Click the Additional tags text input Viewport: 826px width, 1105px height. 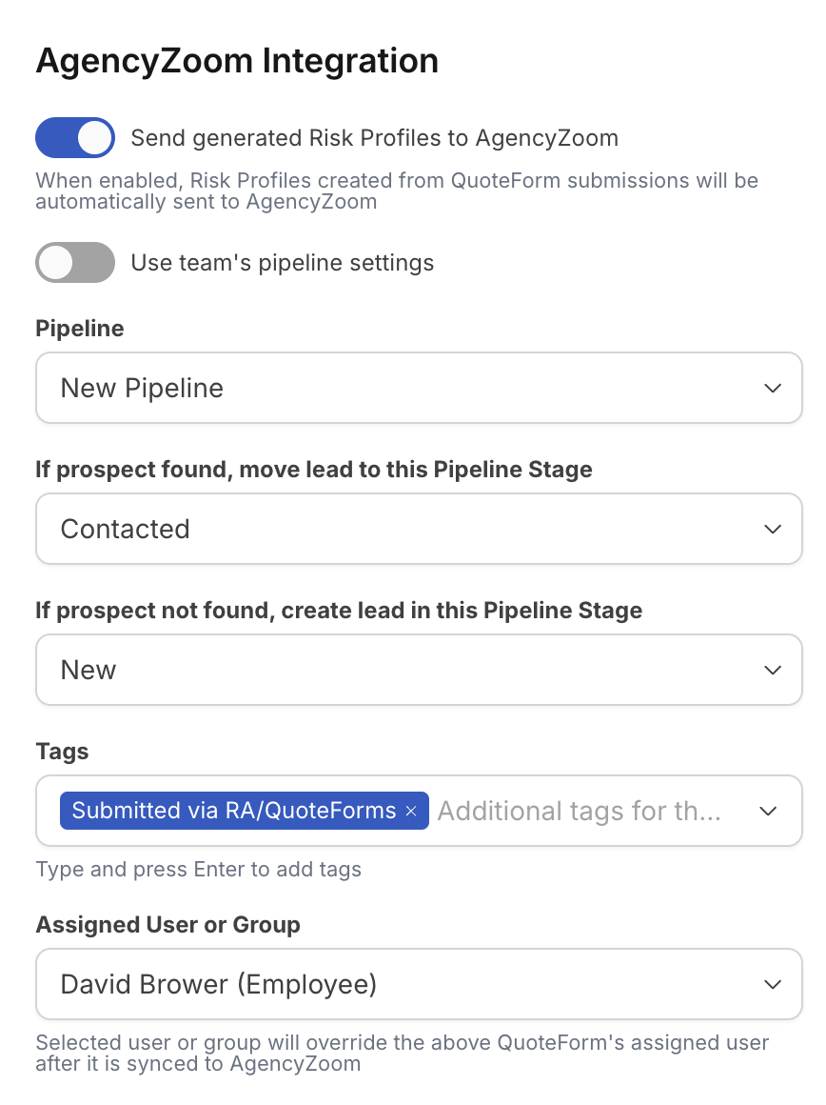pyautogui.click(x=580, y=811)
